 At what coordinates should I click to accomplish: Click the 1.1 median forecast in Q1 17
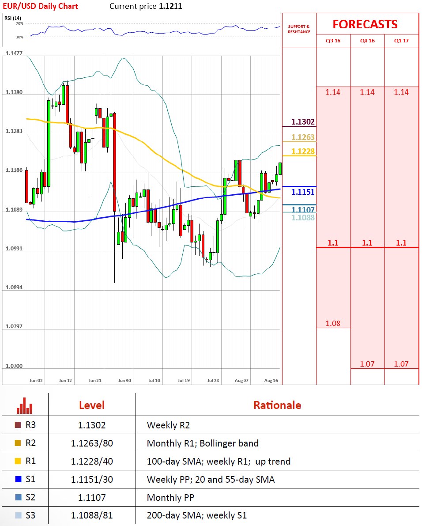(401, 243)
